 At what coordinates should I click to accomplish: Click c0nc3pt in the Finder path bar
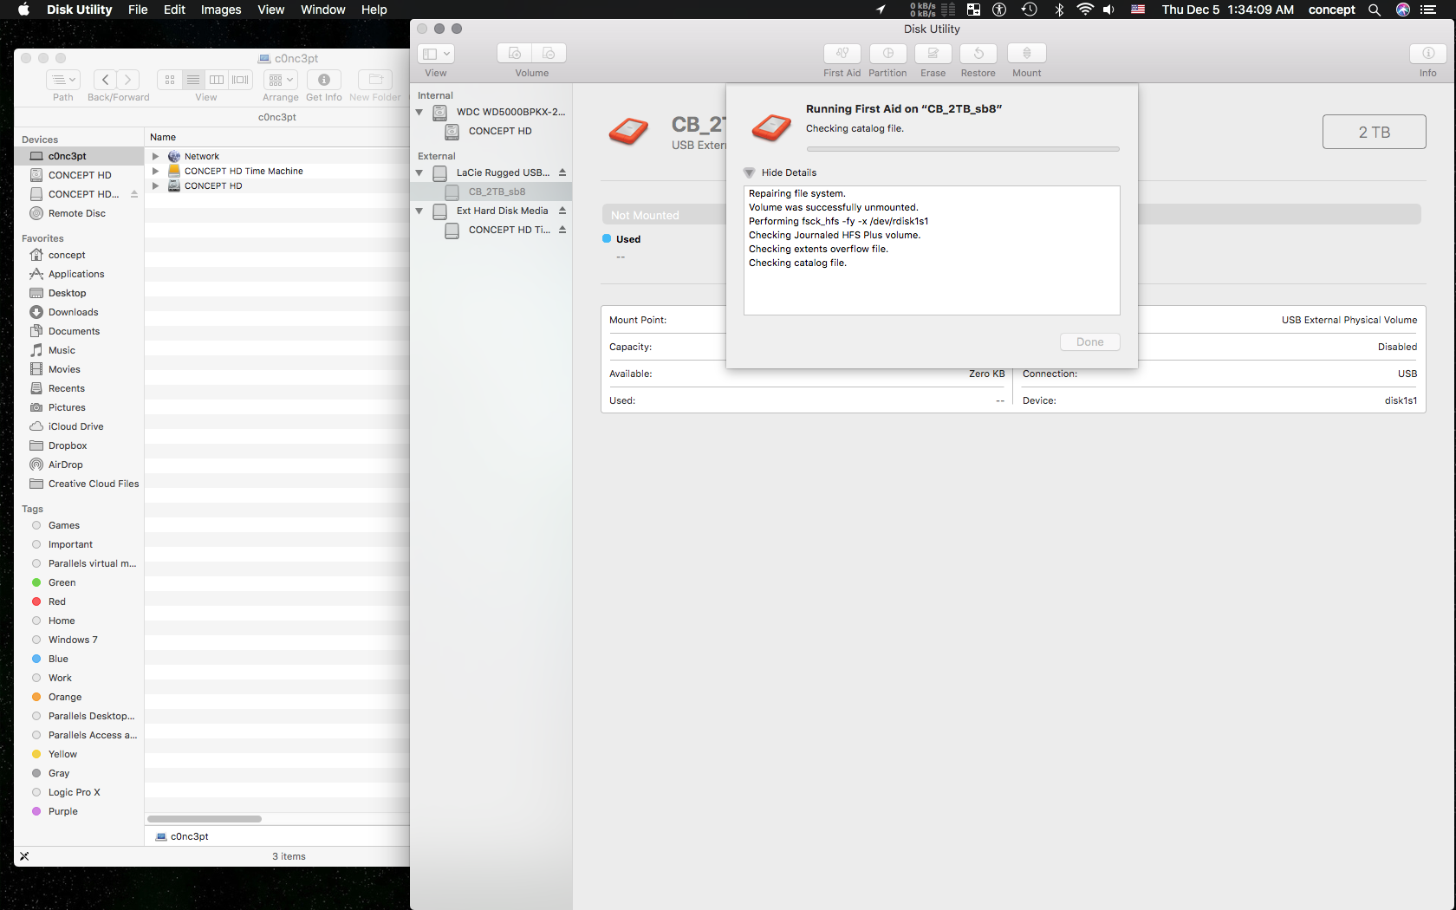pos(182,836)
